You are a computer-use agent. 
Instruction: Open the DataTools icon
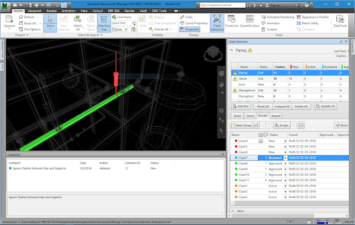coord(340,22)
